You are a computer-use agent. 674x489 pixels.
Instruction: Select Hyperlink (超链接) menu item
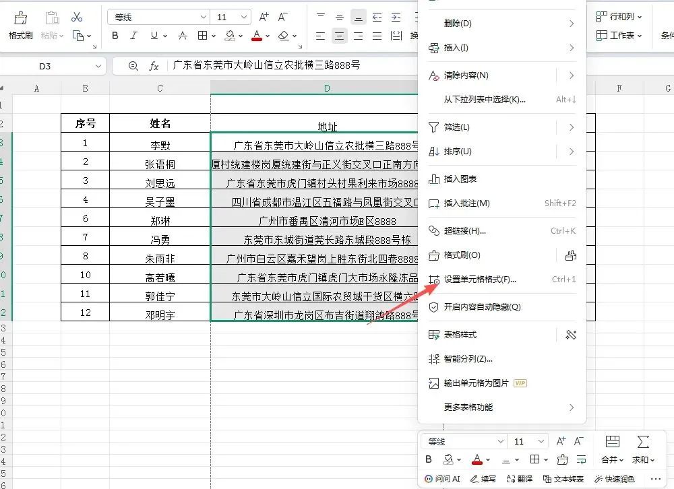pyautogui.click(x=502, y=231)
